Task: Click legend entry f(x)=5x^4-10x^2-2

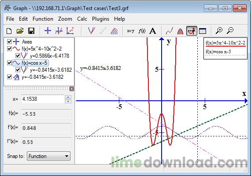Action: (x=225, y=43)
